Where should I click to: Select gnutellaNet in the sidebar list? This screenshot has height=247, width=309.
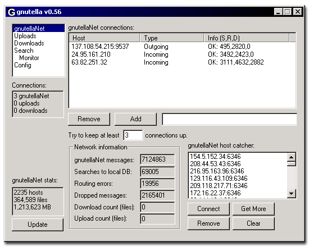(x=38, y=29)
